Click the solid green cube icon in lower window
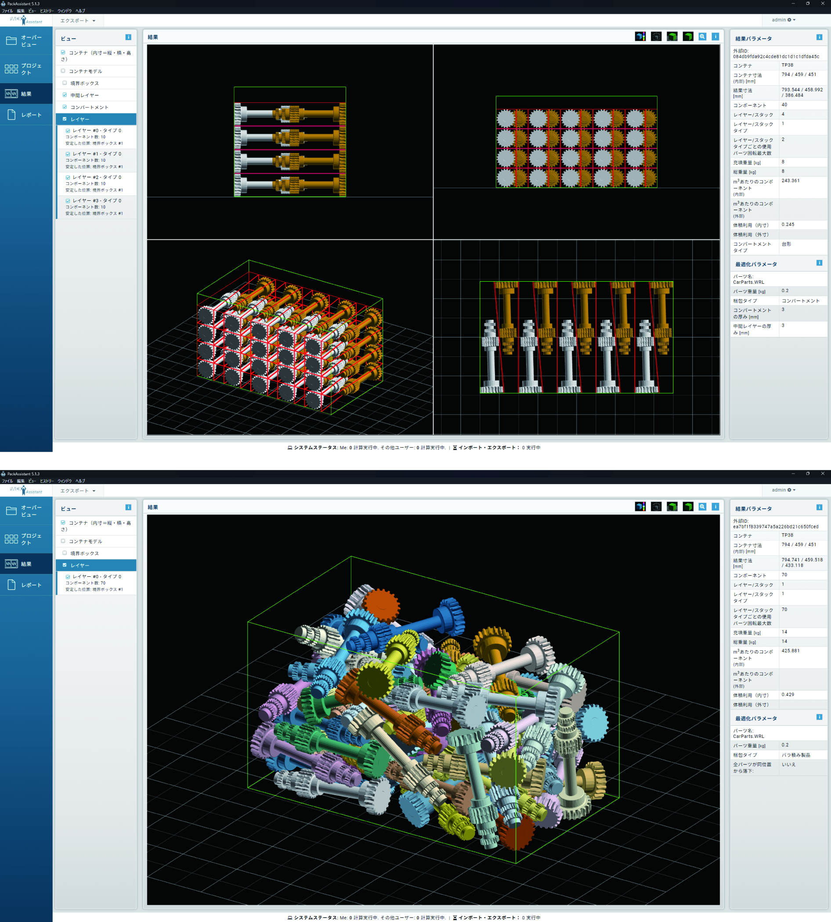831x922 pixels. [x=688, y=506]
